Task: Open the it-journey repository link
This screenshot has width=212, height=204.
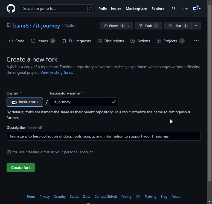Action: coord(48,26)
